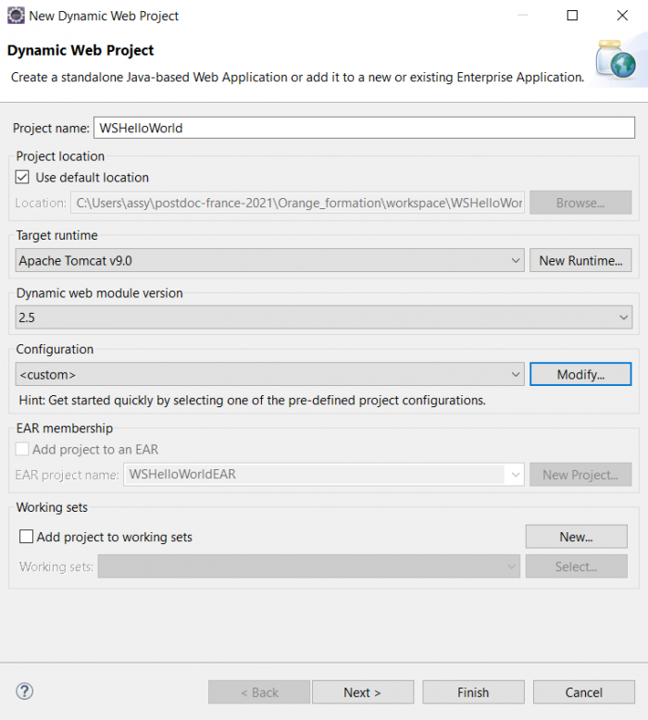The image size is (648, 720).
Task: Click the Select working sets button
Action: (x=577, y=566)
